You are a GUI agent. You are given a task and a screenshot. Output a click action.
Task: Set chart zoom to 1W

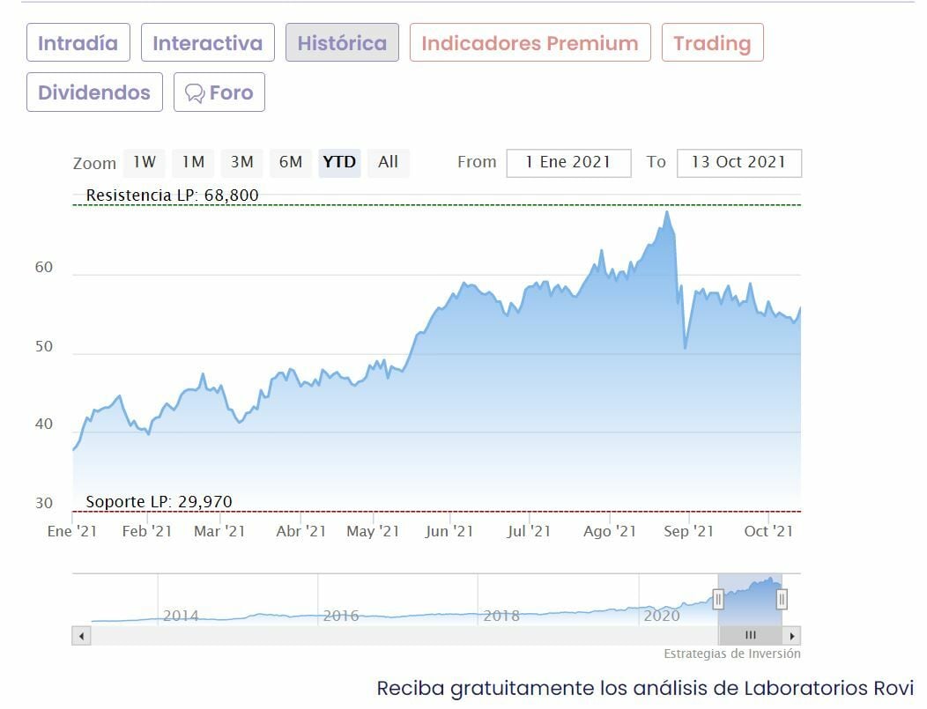tap(145, 162)
